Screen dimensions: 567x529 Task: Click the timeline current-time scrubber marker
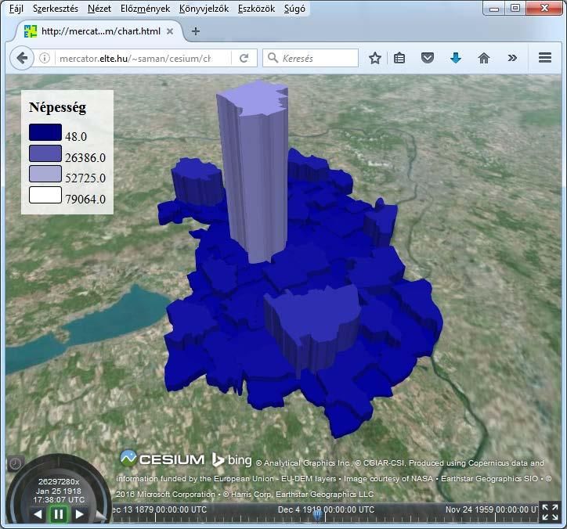coord(317,515)
